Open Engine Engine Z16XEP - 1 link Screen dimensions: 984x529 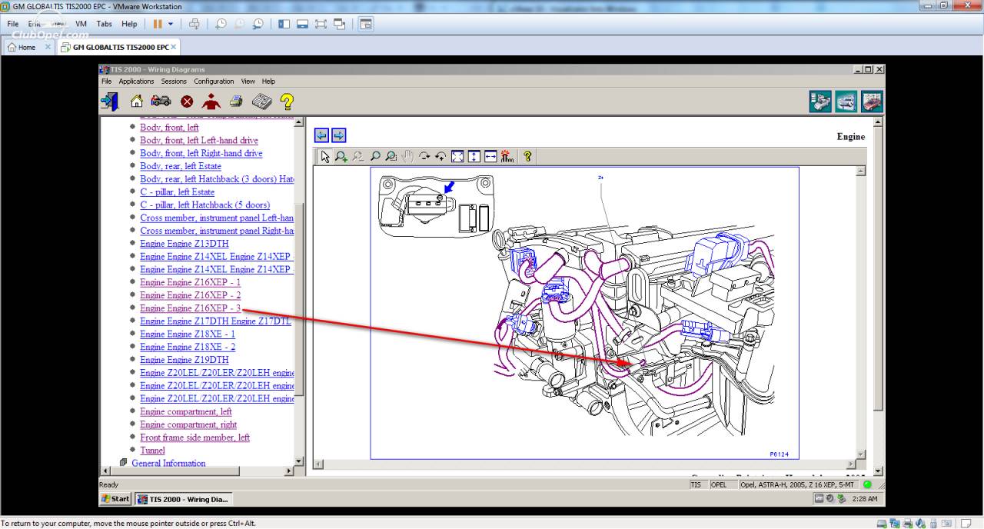(x=190, y=282)
